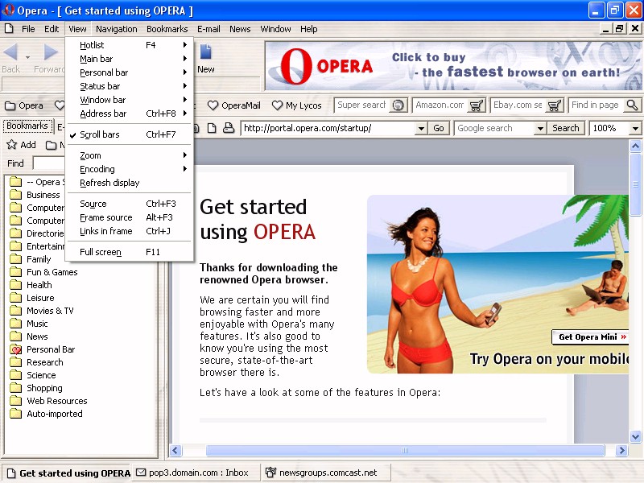Click the Amazon.com search cart icon
Viewport: 644px width, 483px height.
(476, 105)
